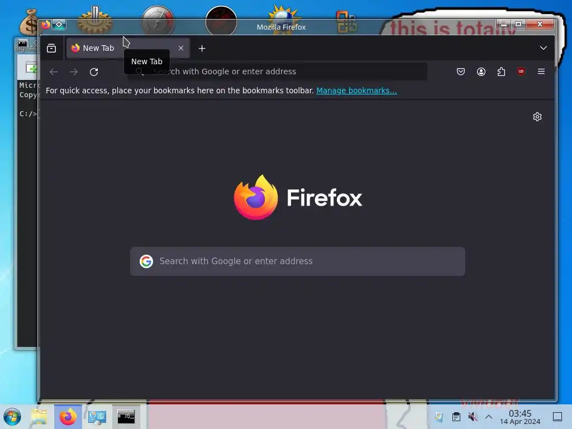The image size is (572, 429).
Task: Click the Google search box on page
Action: coord(297,261)
